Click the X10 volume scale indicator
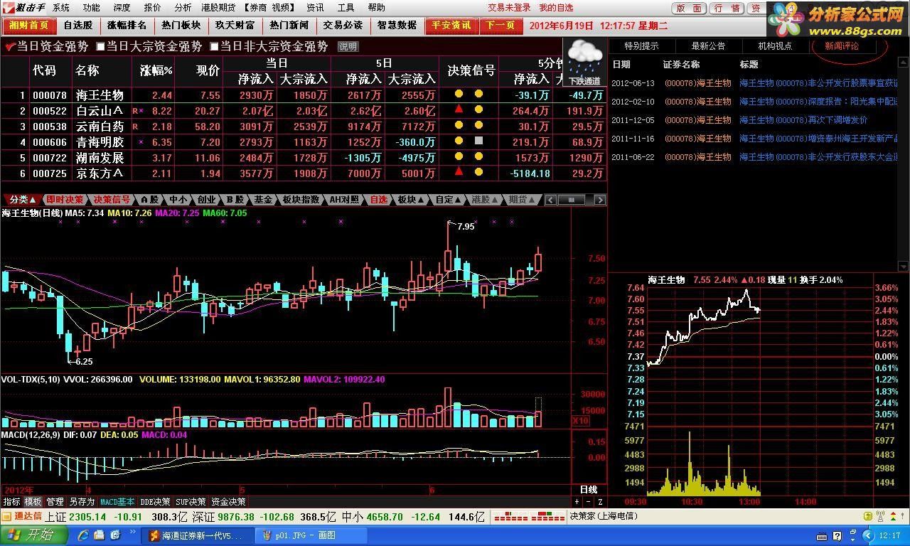Image resolution: width=910 pixels, height=546 pixels. (581, 421)
